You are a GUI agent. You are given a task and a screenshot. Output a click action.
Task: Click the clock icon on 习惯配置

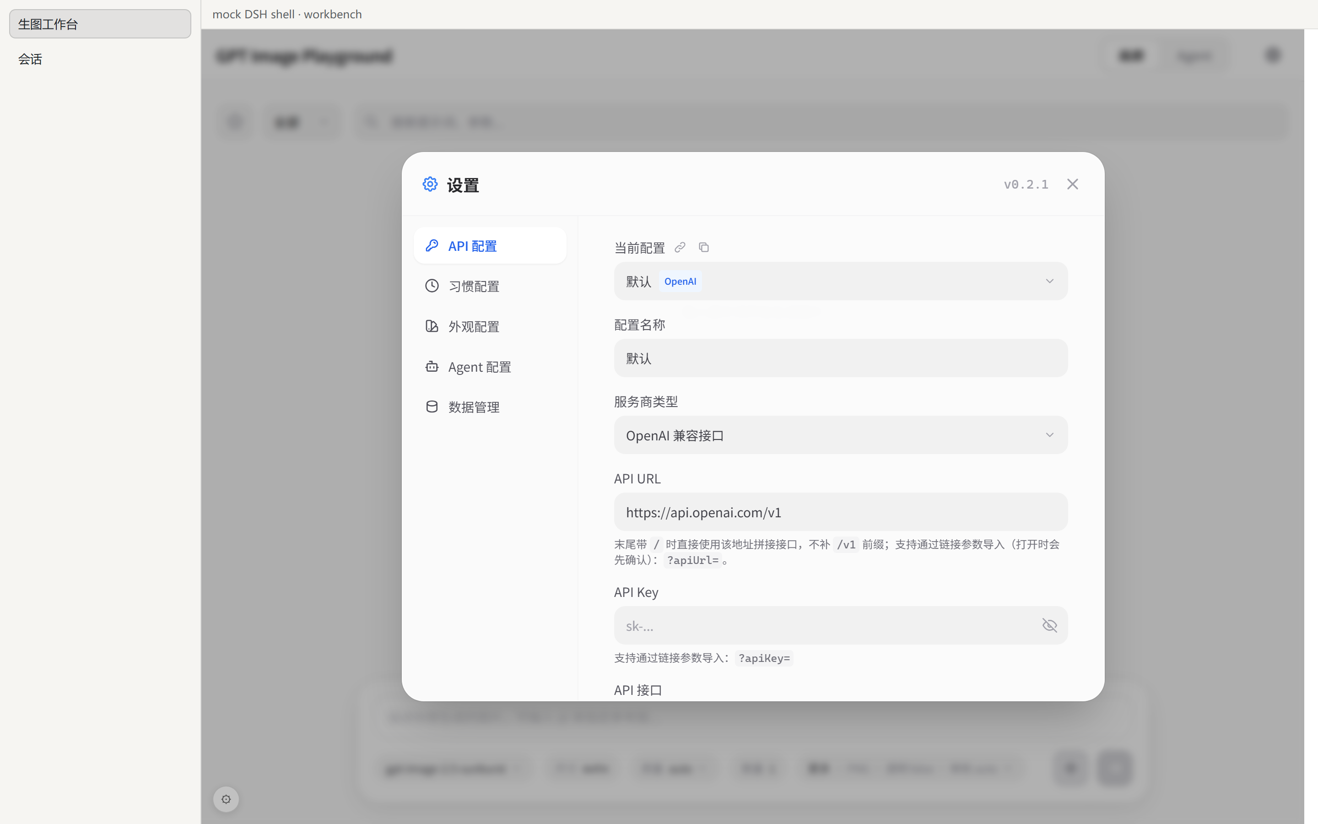[x=432, y=286]
